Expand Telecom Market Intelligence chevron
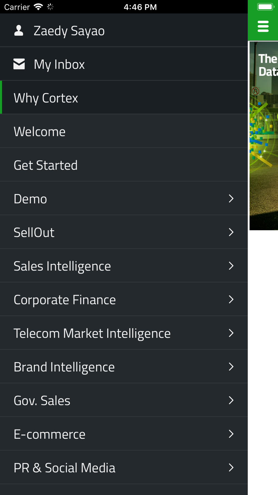 coord(231,333)
